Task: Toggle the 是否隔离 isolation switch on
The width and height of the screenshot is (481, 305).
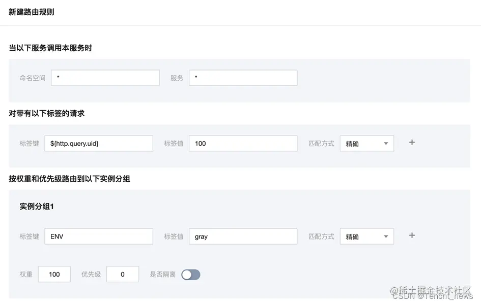Action: pos(191,274)
